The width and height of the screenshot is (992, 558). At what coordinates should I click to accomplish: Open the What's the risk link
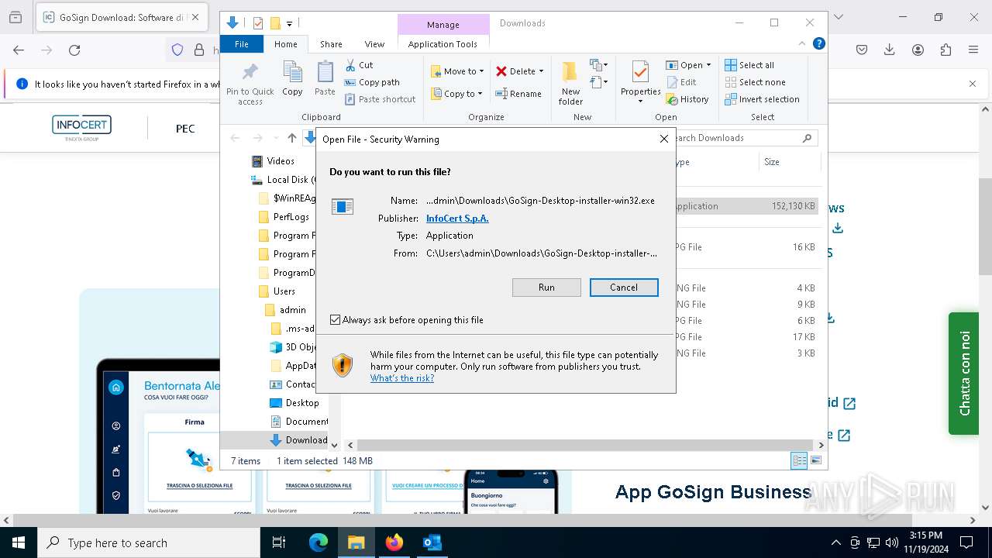pos(402,378)
